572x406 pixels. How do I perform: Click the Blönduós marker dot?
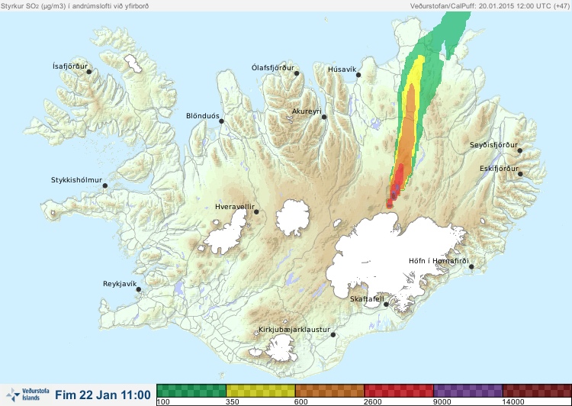[221, 121]
